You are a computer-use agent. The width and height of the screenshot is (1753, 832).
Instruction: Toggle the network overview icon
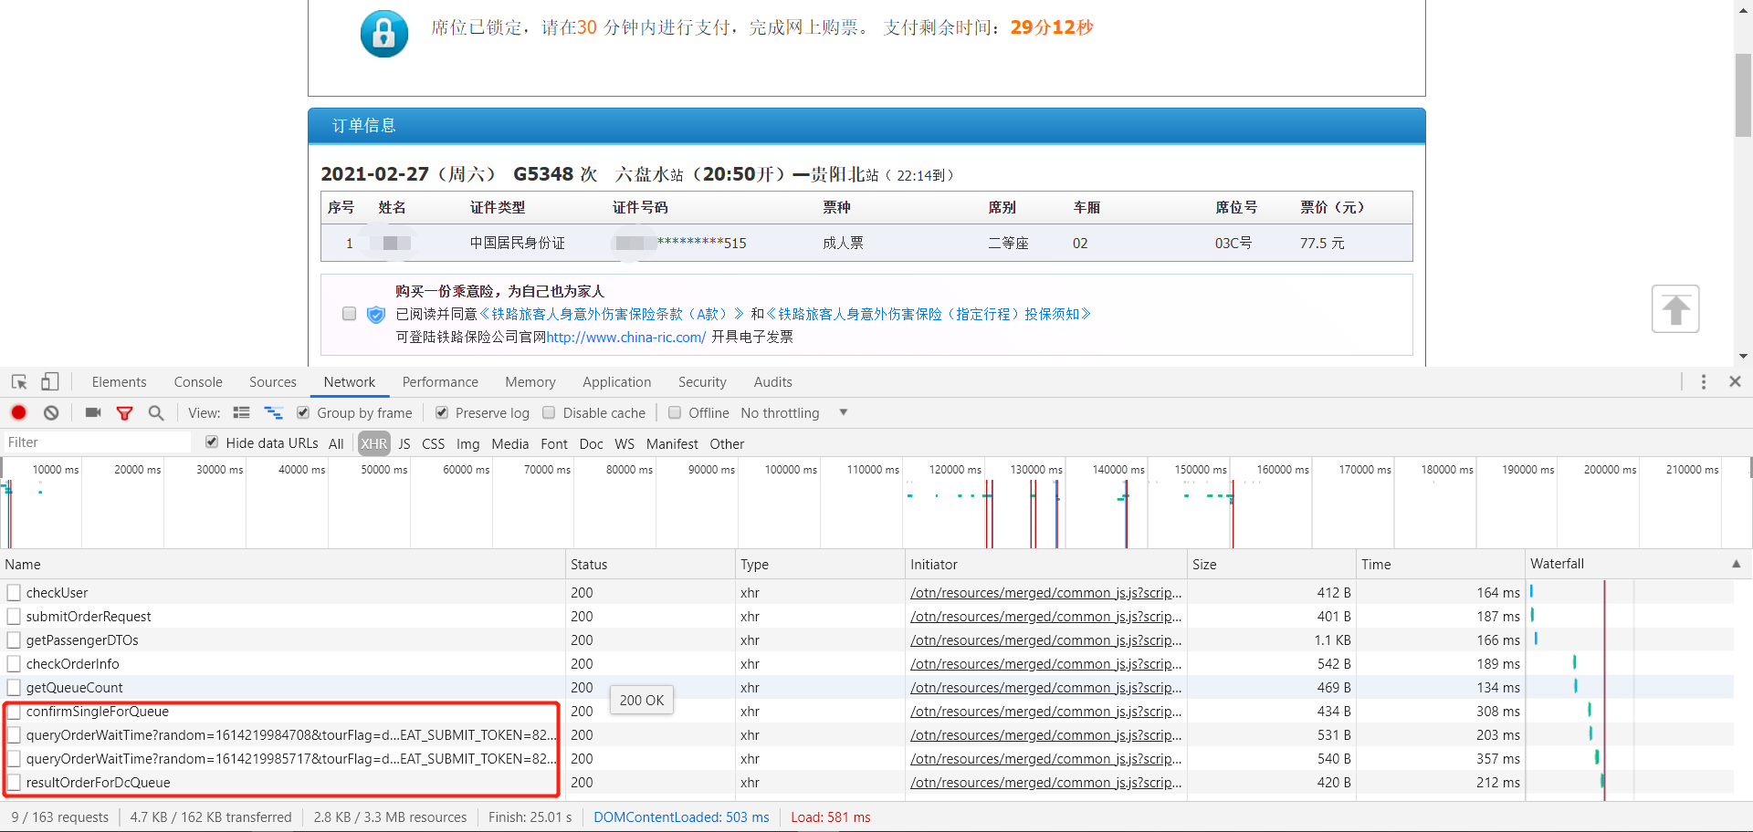point(273,412)
